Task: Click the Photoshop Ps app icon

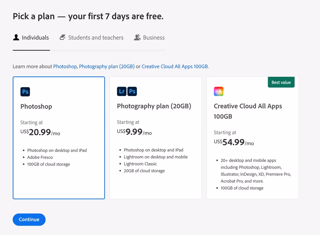Action: point(25,92)
